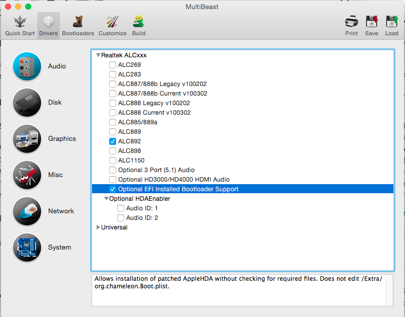Click the Bootloaders toolbar label
Image resolution: width=405 pixels, height=317 pixels.
click(78, 33)
